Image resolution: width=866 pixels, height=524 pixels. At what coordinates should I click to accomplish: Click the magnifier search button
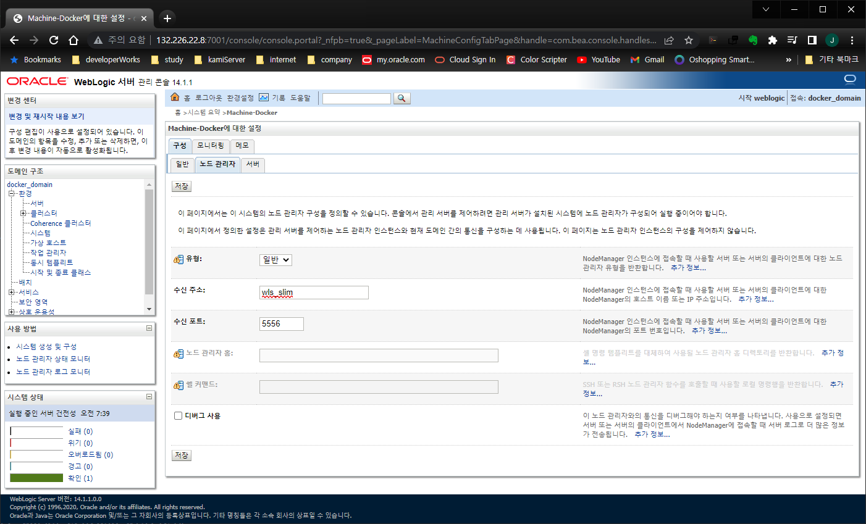click(x=401, y=98)
